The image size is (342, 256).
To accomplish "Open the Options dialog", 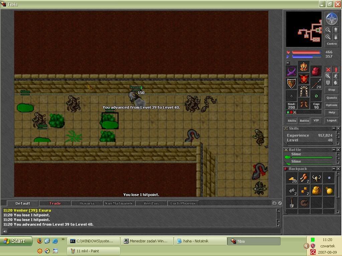I will (x=332, y=105).
